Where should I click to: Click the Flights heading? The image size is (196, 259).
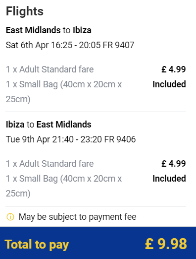(25, 11)
